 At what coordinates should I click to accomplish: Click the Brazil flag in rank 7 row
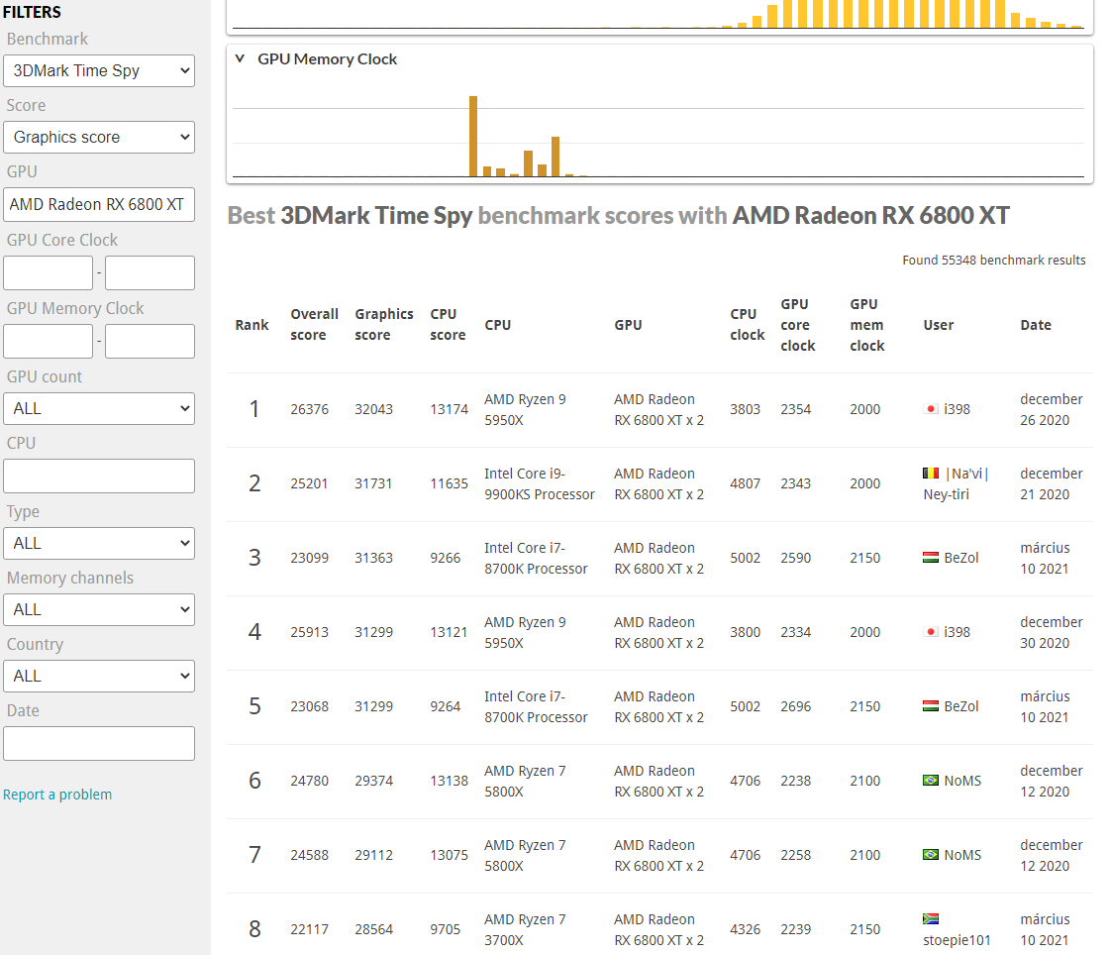point(931,855)
